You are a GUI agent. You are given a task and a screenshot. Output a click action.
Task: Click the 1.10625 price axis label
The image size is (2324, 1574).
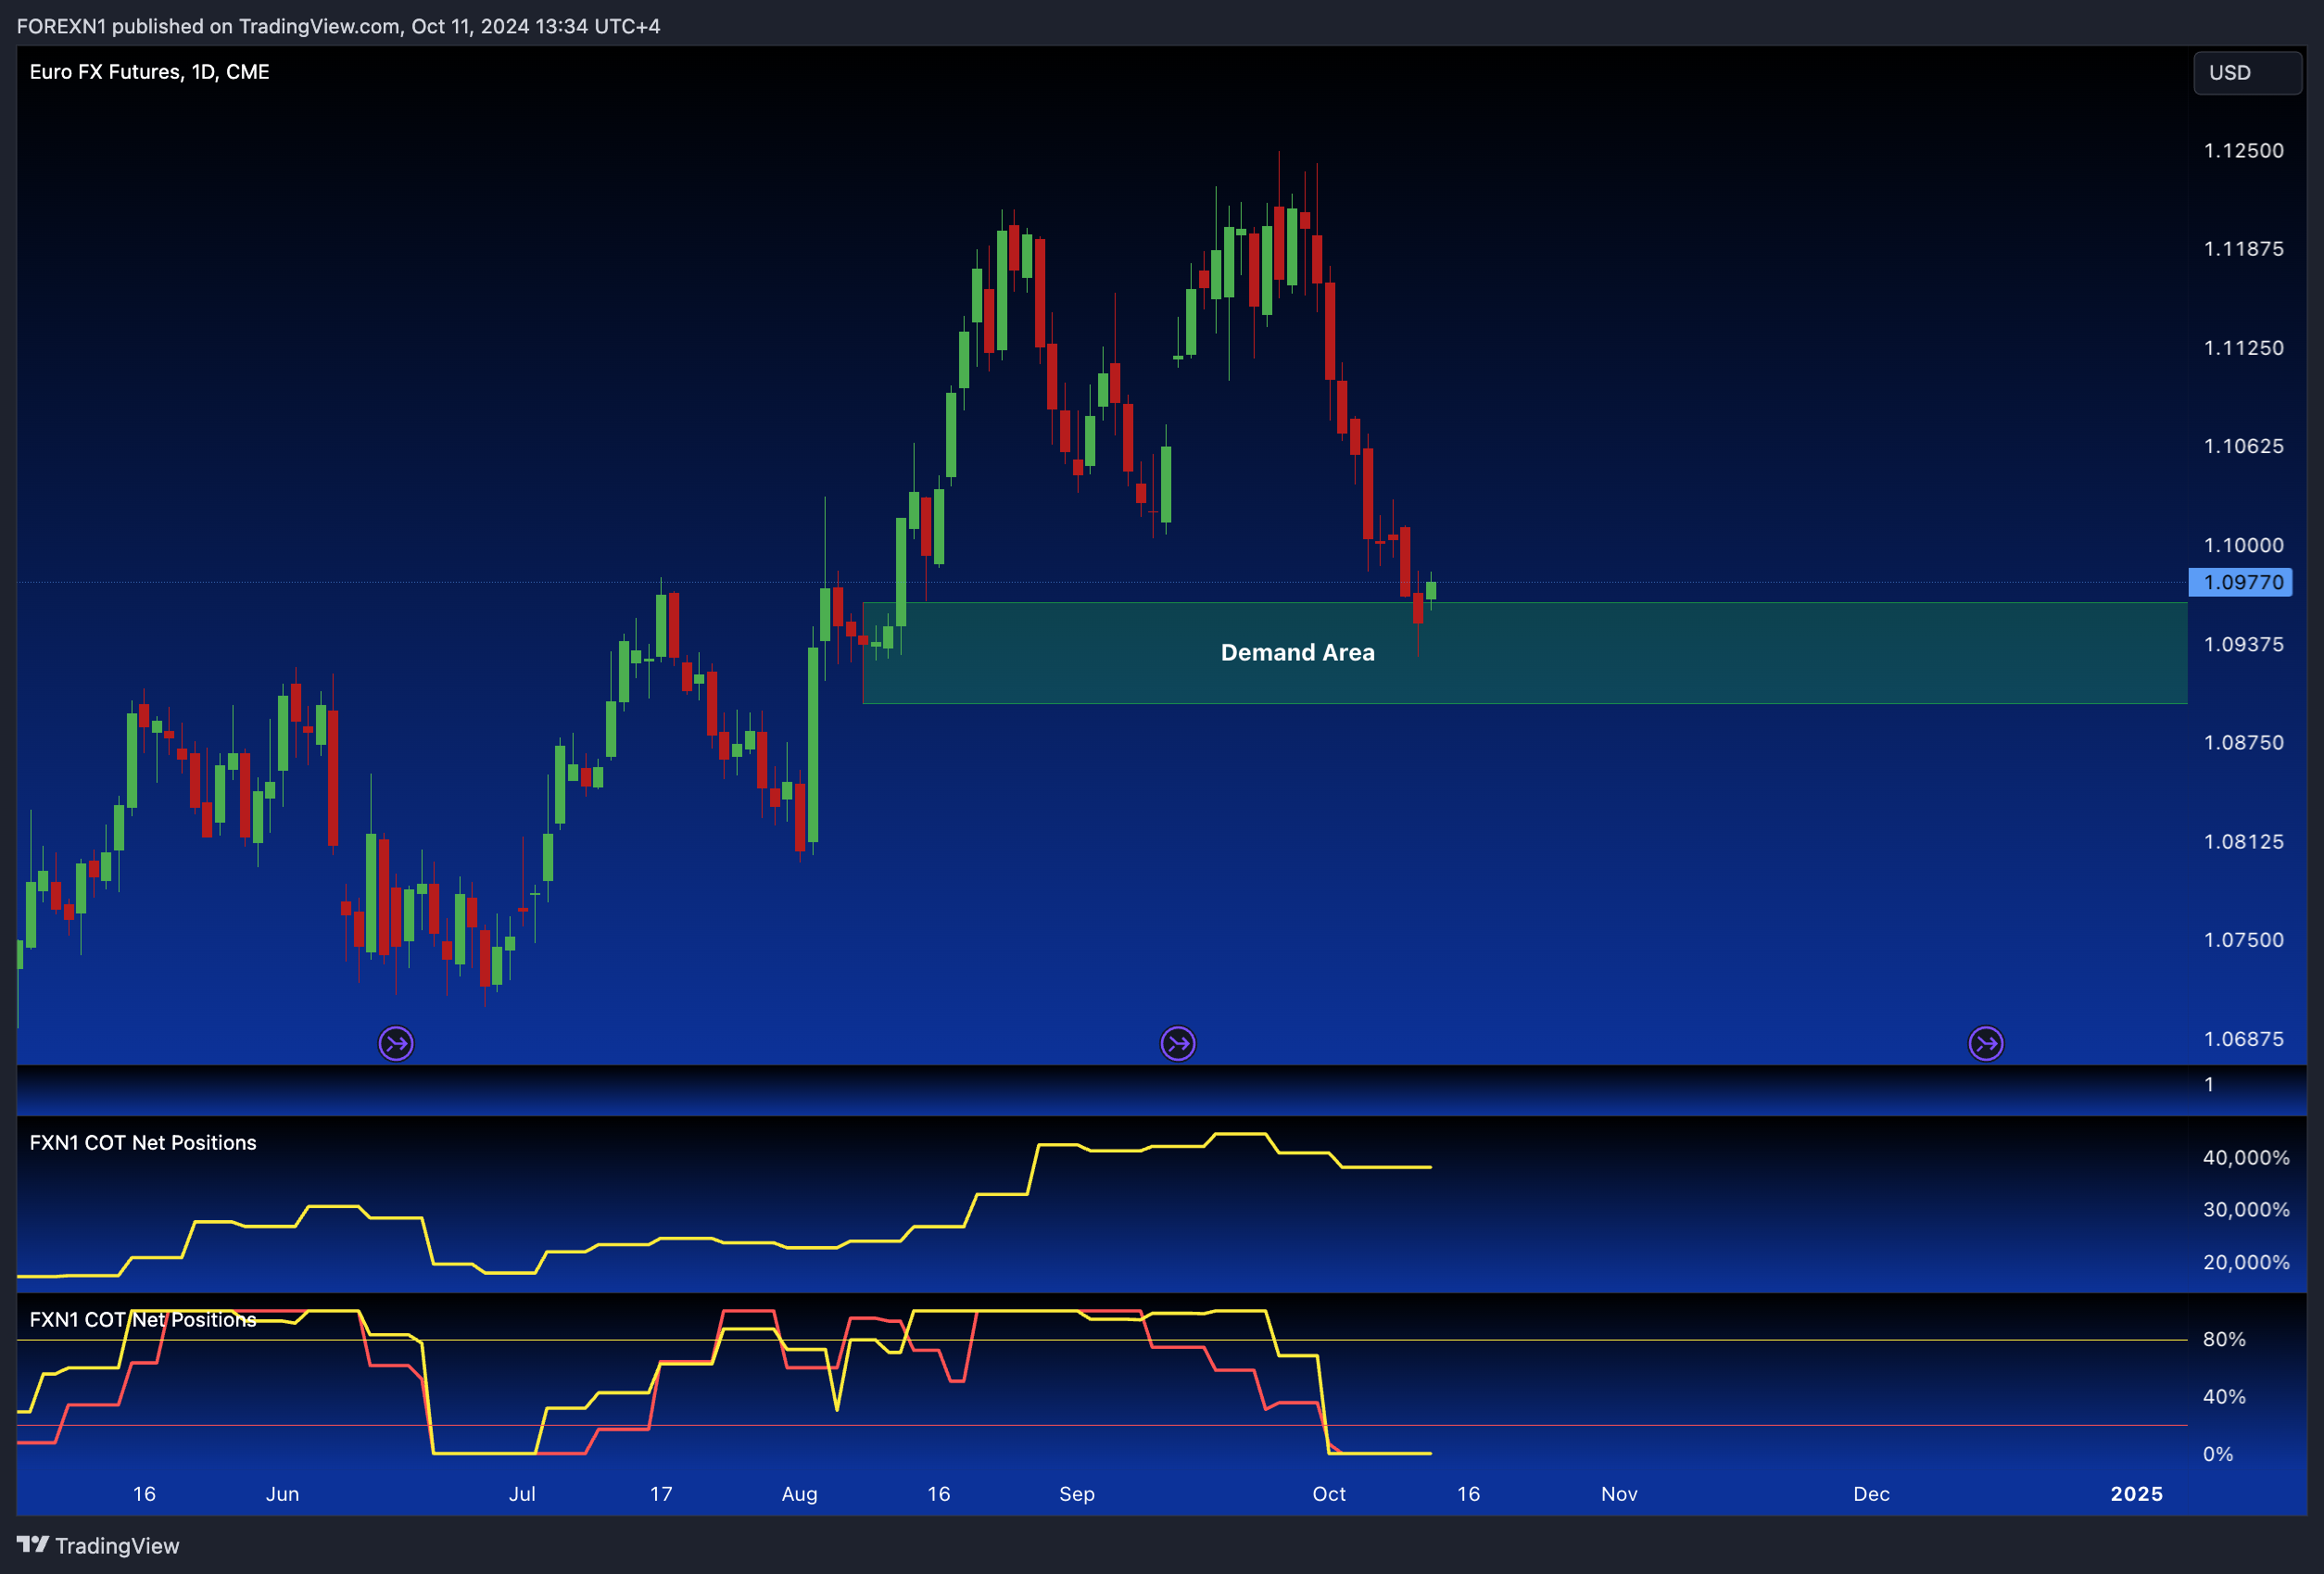[x=2244, y=446]
